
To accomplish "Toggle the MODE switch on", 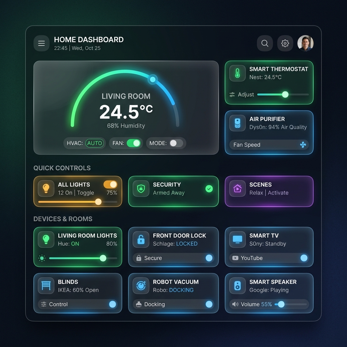I will 176,143.
